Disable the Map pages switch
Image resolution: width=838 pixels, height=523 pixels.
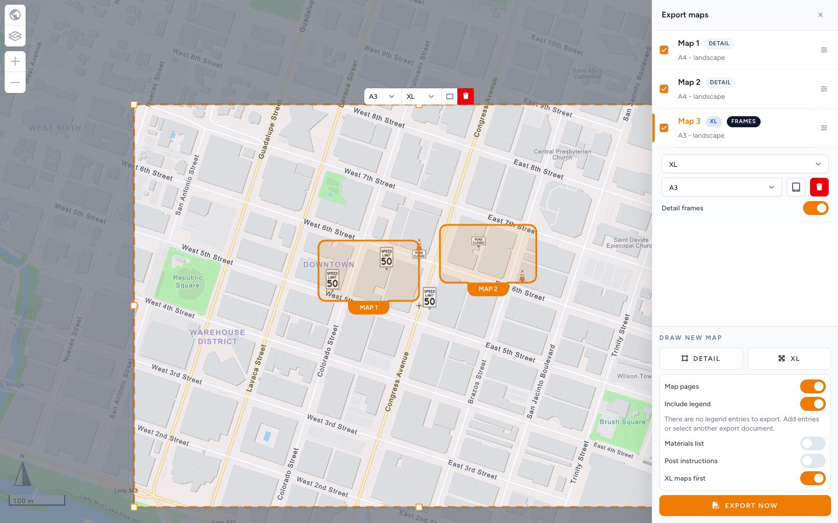(x=813, y=386)
